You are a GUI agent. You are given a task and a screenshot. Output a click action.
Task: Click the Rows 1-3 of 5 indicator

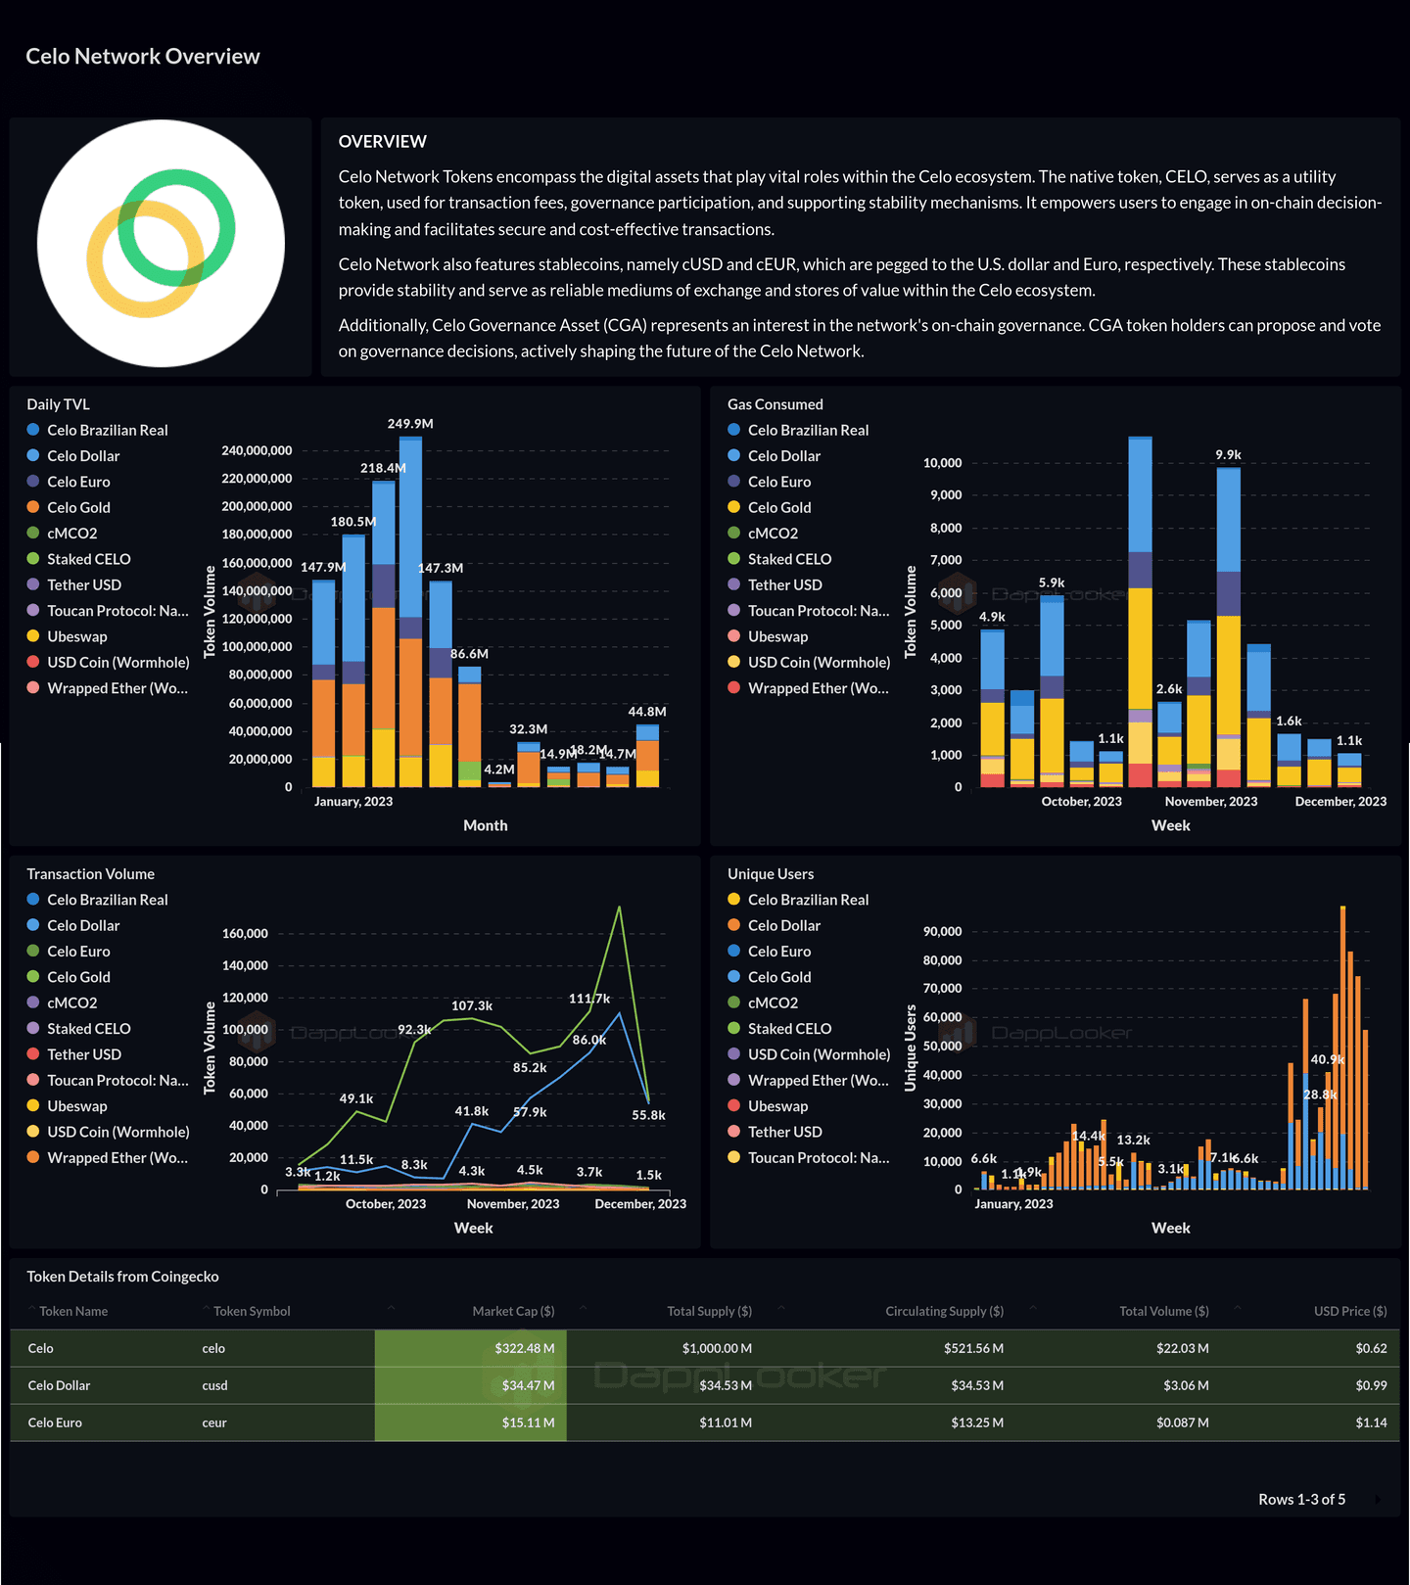click(1302, 1500)
